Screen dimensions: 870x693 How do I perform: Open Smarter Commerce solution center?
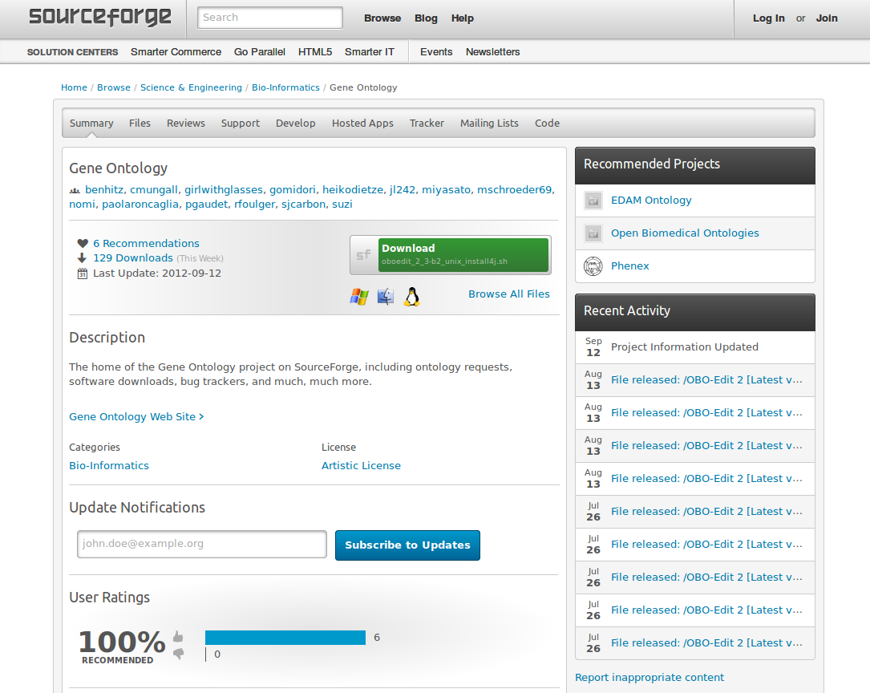[x=176, y=51]
